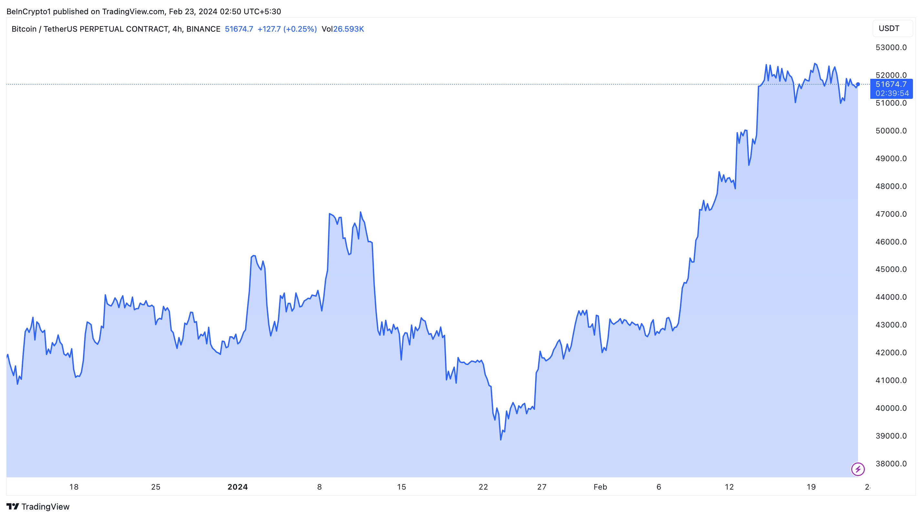Screen dimensions: 922x518
Task: Click the 38000.0 price axis label
Action: pyautogui.click(x=891, y=464)
